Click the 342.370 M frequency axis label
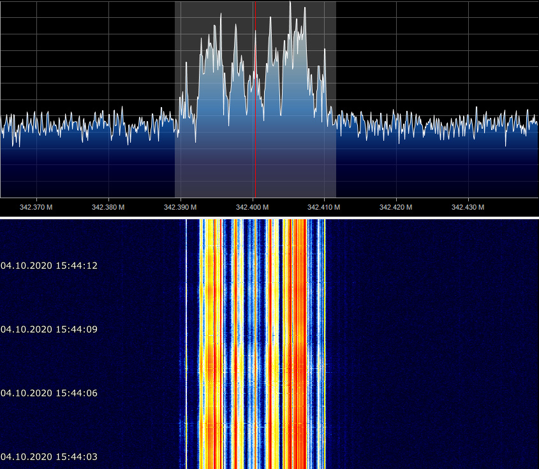This screenshot has height=469, width=539. click(x=36, y=207)
